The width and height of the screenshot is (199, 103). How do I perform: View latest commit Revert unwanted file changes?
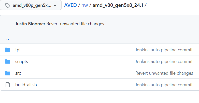75,24
